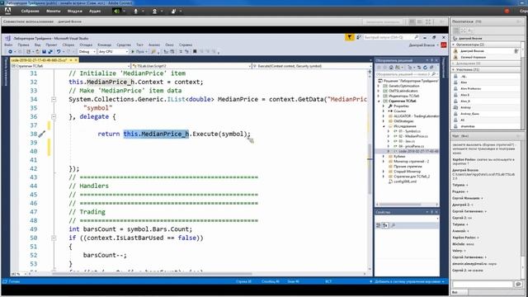The height and width of the screenshot is (297, 528).
Task: Click the editor vertical scrollbar
Action: (370, 170)
